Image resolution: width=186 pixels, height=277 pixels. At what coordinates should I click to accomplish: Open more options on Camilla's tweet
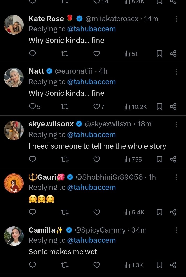click(x=176, y=230)
